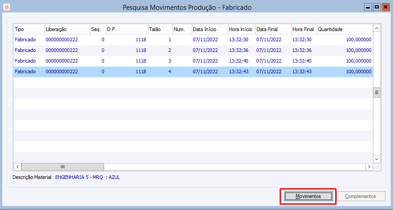Click the horizontal scrollbar right arrow
Viewport: 393px width, 210px height.
pos(369,166)
